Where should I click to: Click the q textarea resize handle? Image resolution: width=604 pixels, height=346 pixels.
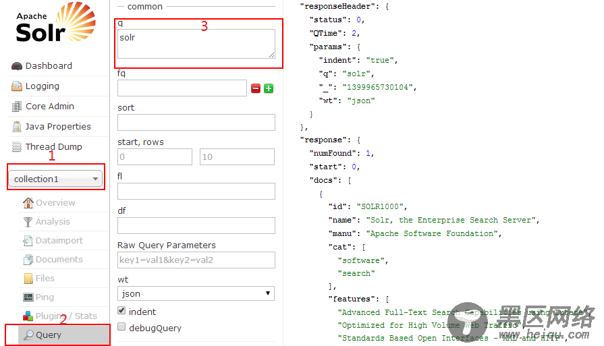(271, 55)
